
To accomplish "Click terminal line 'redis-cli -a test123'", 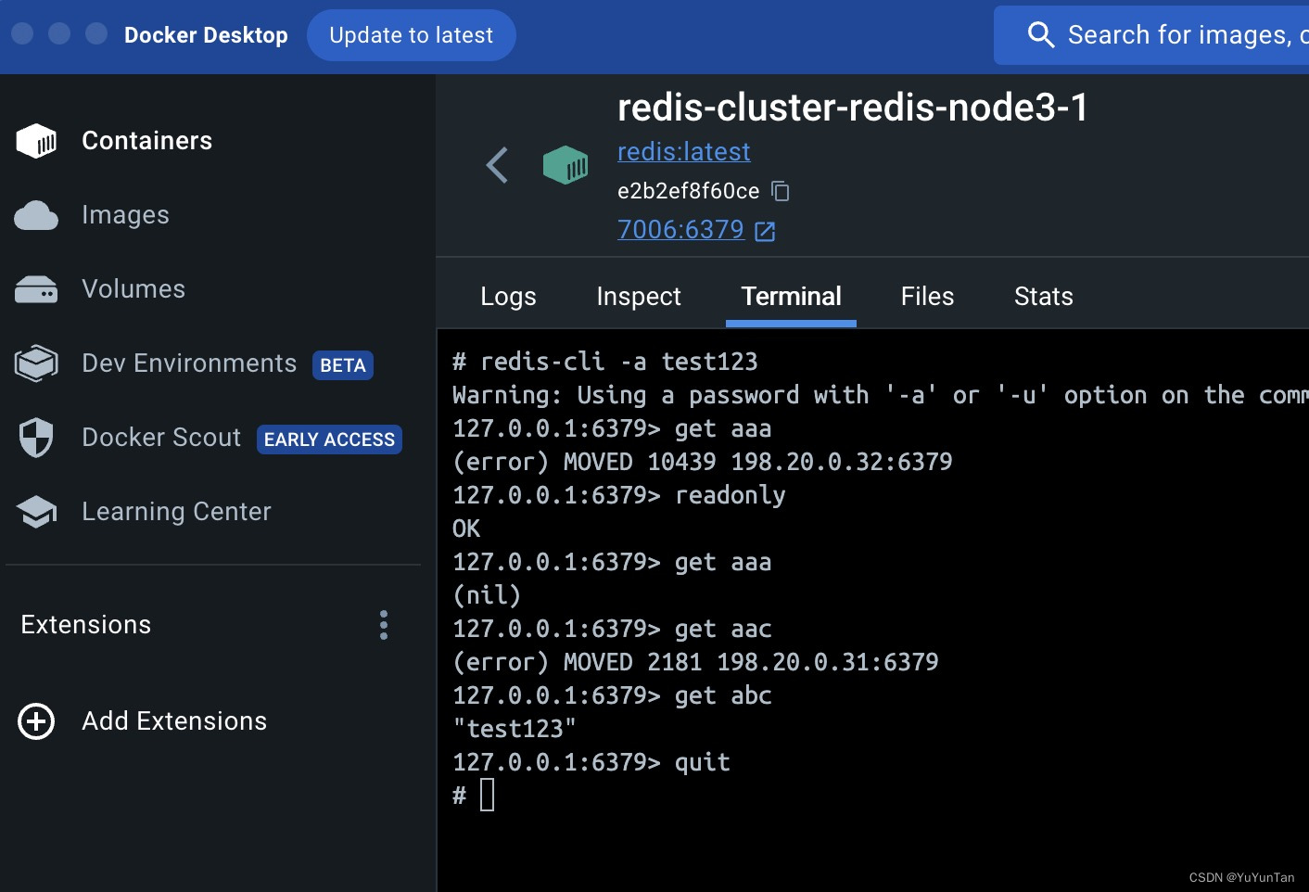I will [x=618, y=362].
